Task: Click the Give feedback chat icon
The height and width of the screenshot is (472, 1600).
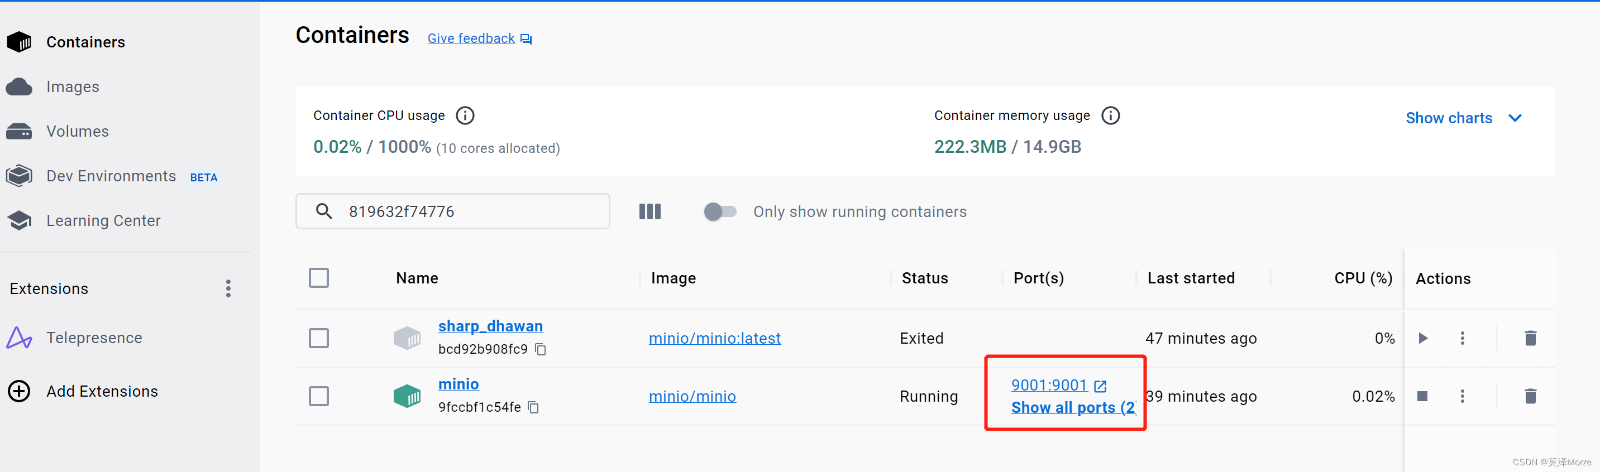Action: [526, 39]
